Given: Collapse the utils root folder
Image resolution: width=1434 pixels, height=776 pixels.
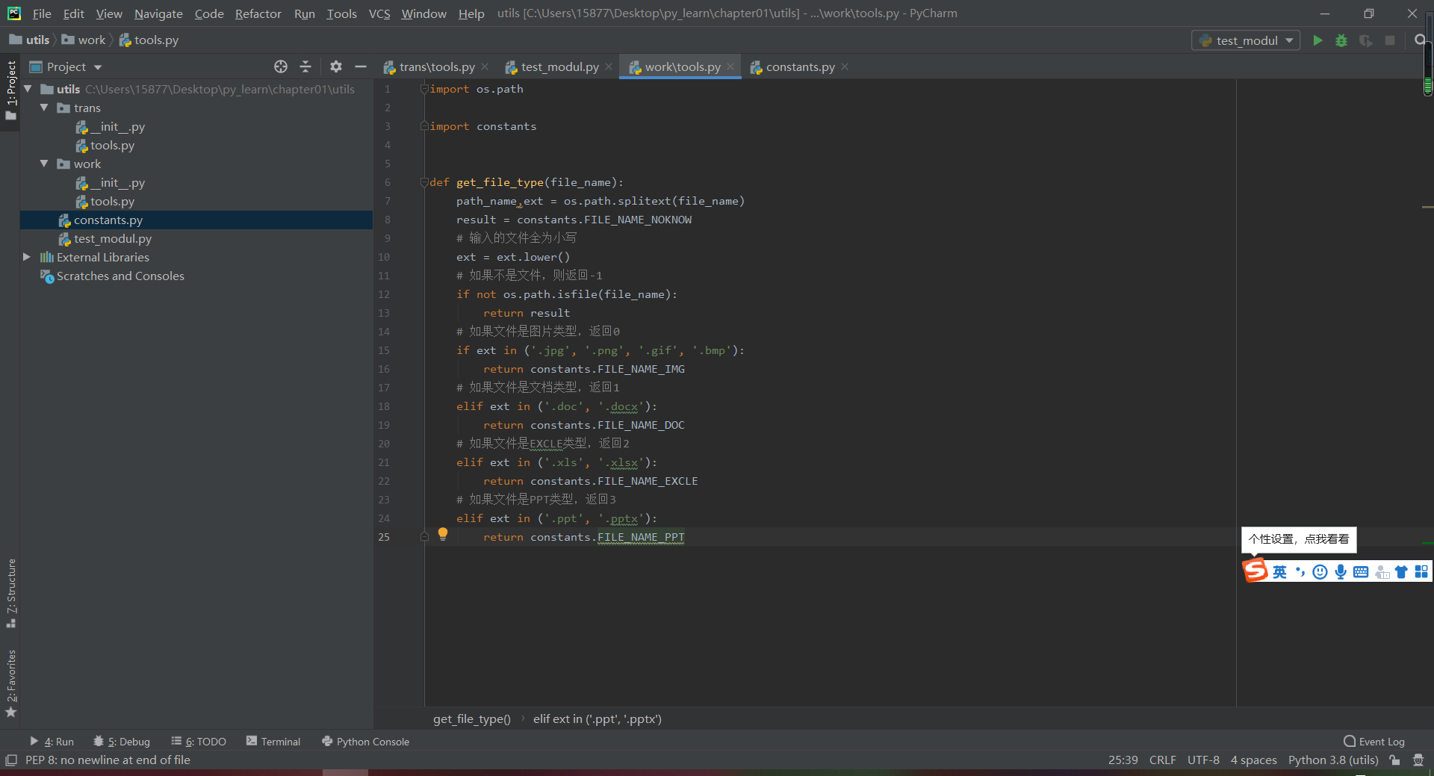Looking at the screenshot, I should tap(28, 89).
